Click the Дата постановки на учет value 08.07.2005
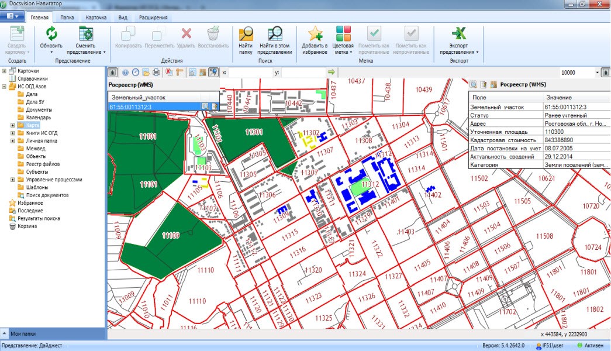The image size is (611, 351). point(558,148)
